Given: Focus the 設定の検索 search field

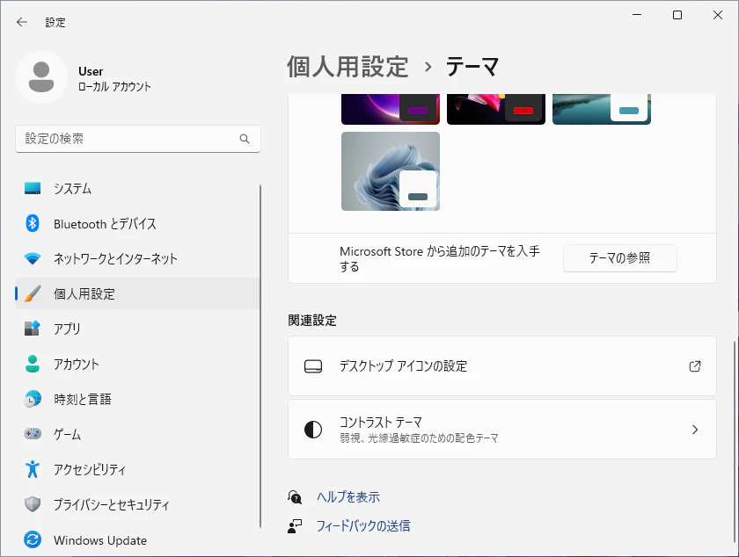Looking at the screenshot, I should pos(137,139).
